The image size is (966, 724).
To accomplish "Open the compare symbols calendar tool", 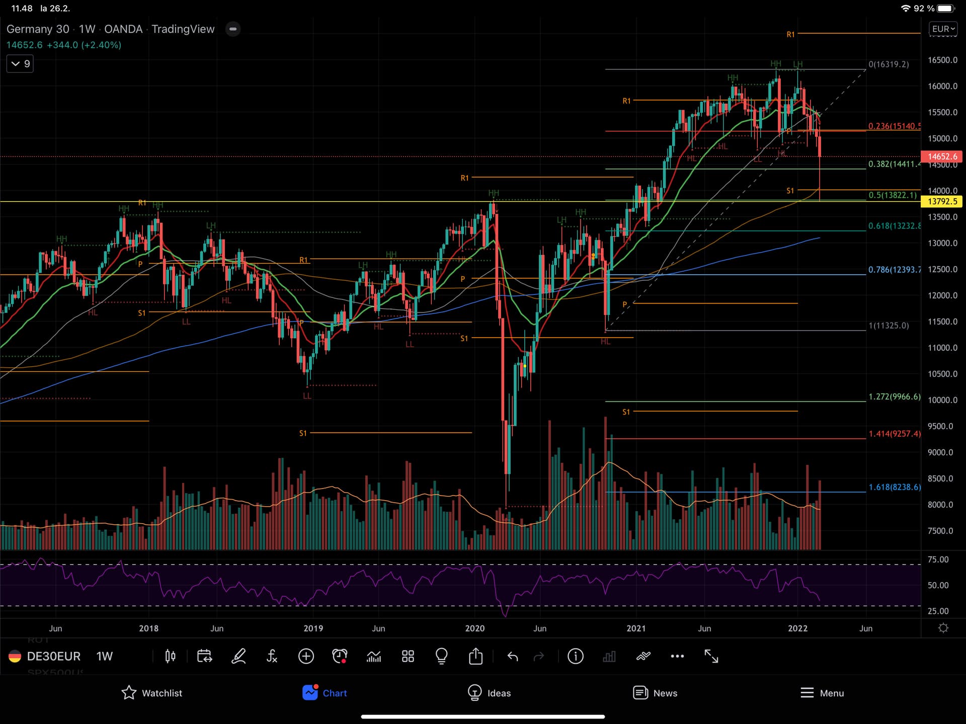I will 204,656.
